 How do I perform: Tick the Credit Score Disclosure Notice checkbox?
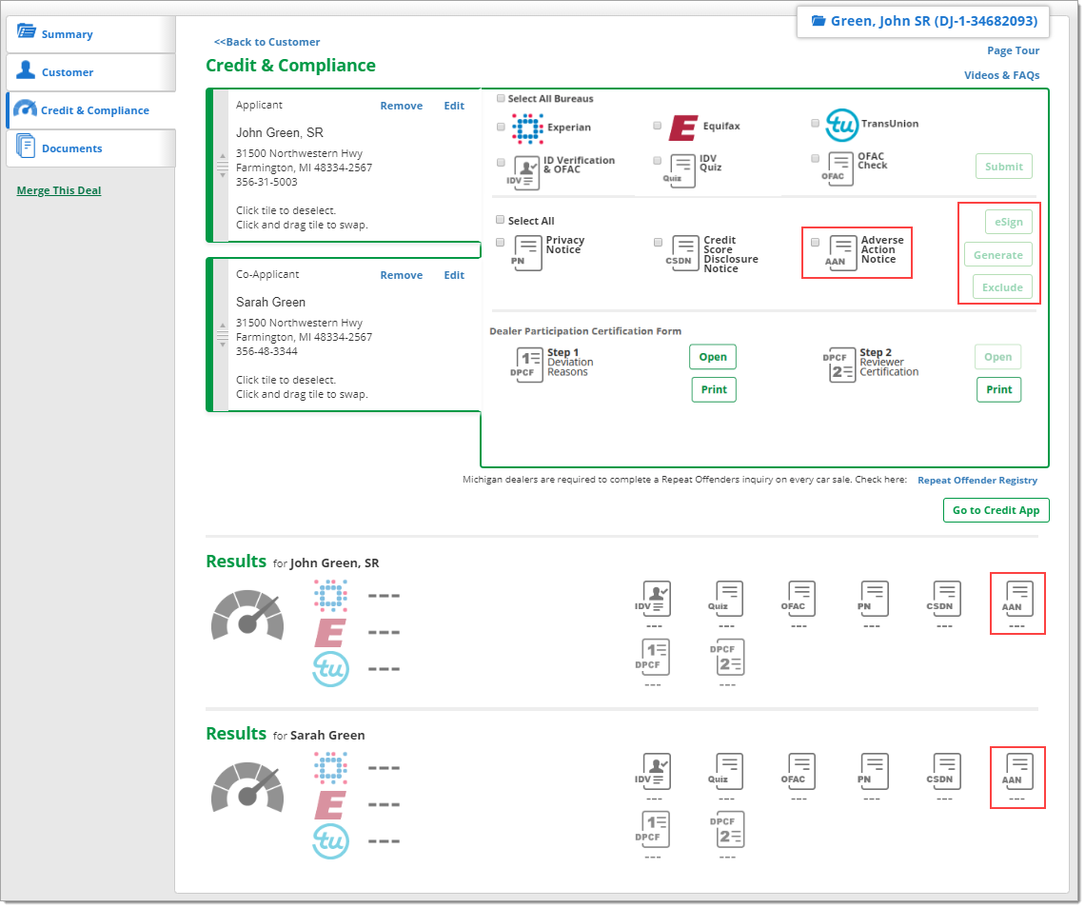click(x=658, y=242)
